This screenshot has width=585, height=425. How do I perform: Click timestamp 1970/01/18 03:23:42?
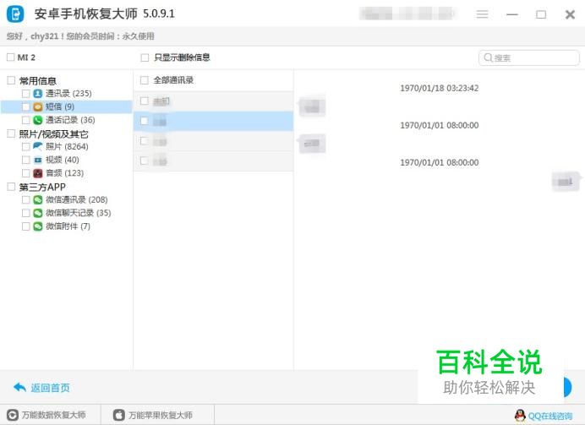(439, 89)
